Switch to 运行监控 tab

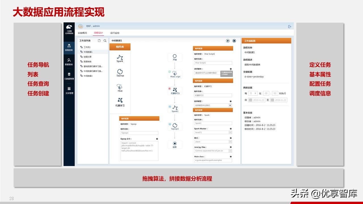coord(115,33)
